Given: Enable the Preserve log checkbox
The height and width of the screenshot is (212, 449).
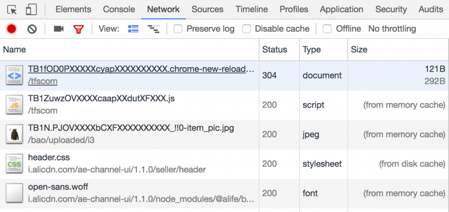Looking at the screenshot, I should 178,29.
